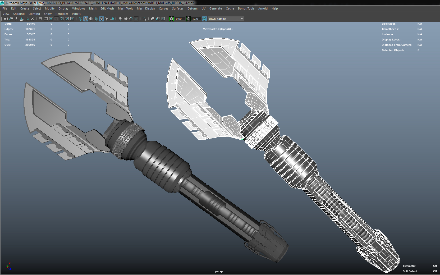Show the viewport Grid via its icon
The height and width of the screenshot is (275, 440).
pos(40,19)
